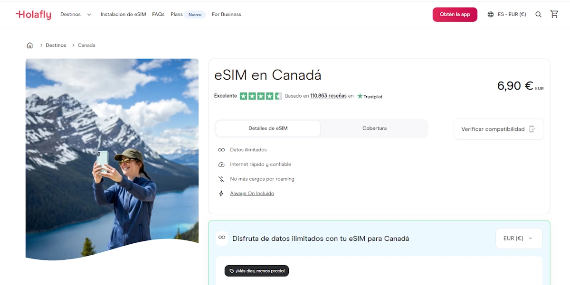The height and width of the screenshot is (285, 570).
Task: Click the Trustpilot star rating
Action: 261,96
